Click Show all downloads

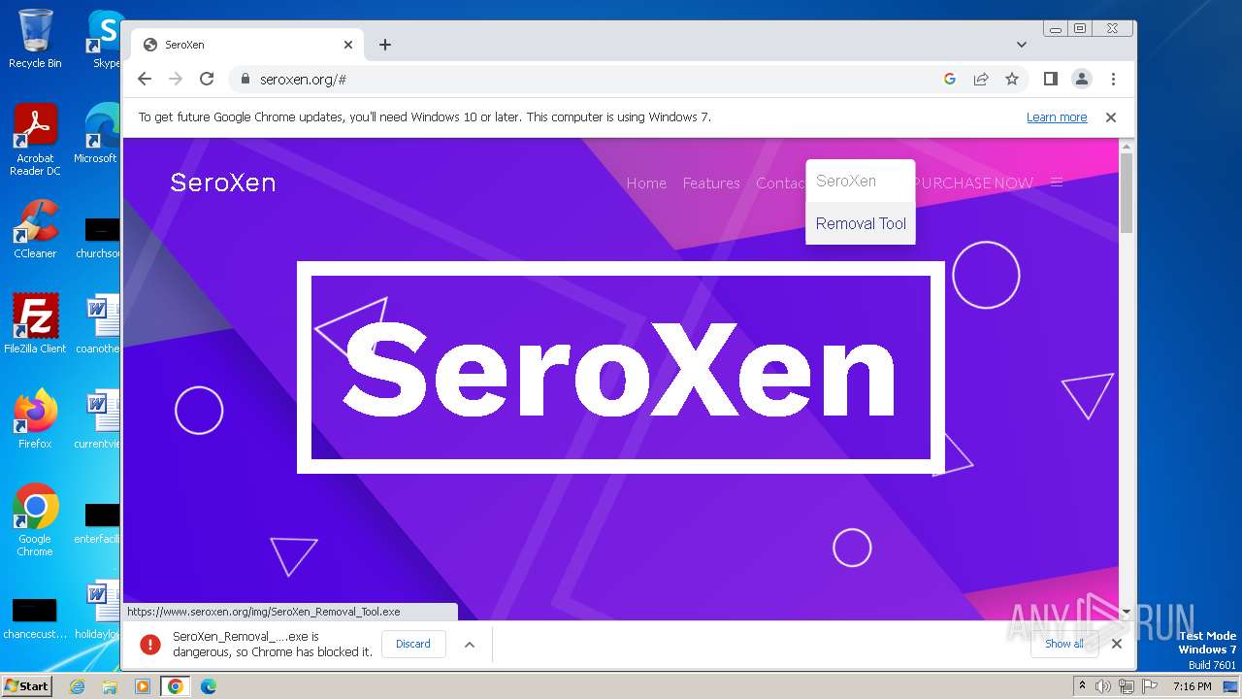[x=1064, y=644]
